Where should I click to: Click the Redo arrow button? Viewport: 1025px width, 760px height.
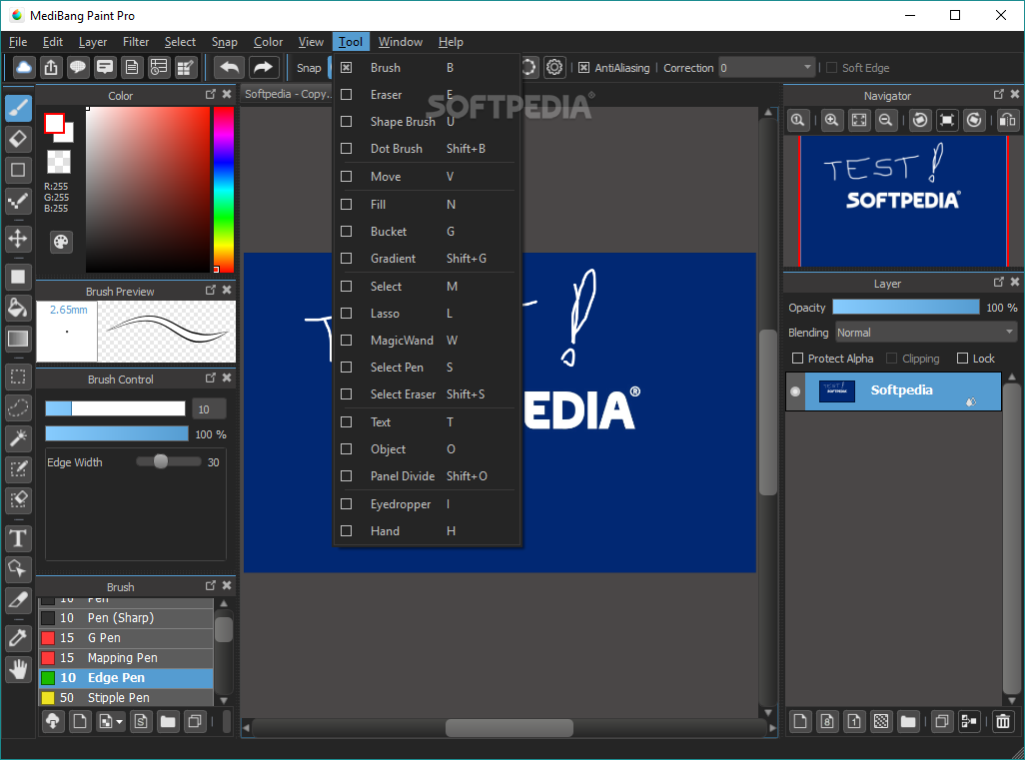pos(264,67)
